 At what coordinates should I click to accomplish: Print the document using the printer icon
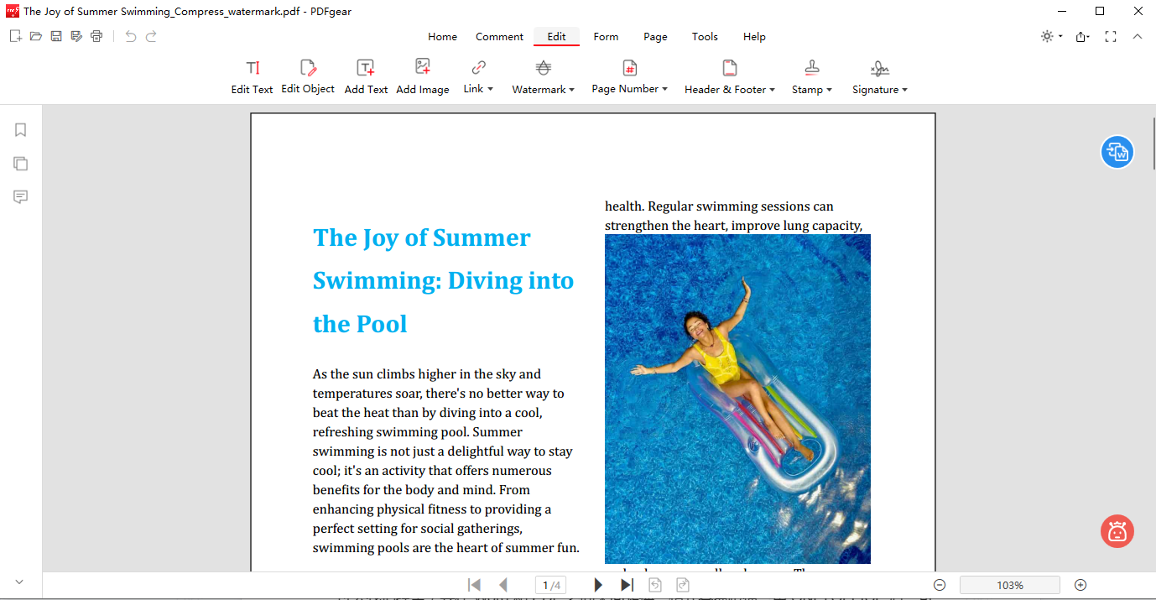(x=96, y=36)
